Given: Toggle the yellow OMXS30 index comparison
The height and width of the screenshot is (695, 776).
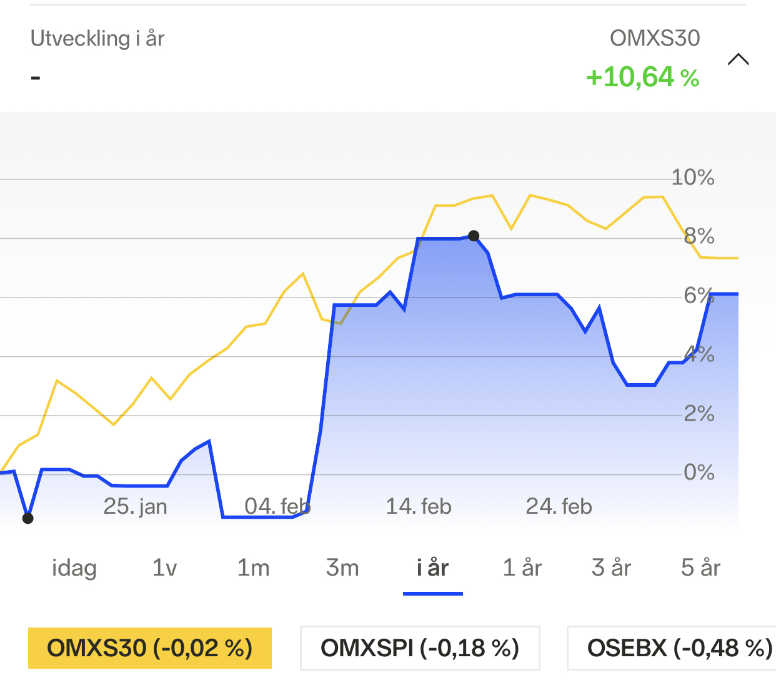Looking at the screenshot, I should click(x=150, y=648).
